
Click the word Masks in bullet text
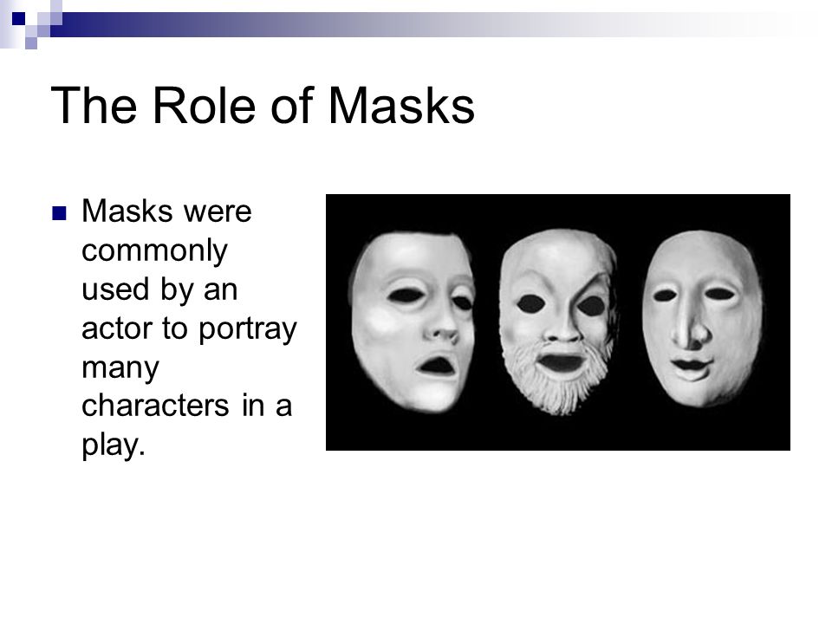[x=127, y=211]
